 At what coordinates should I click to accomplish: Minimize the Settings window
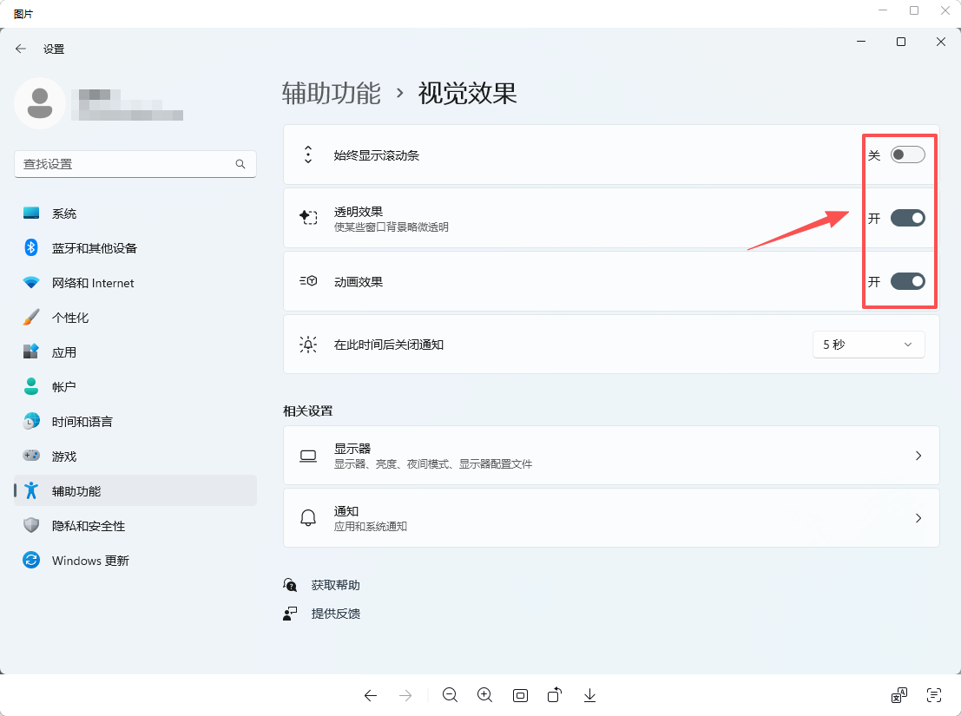point(861,42)
